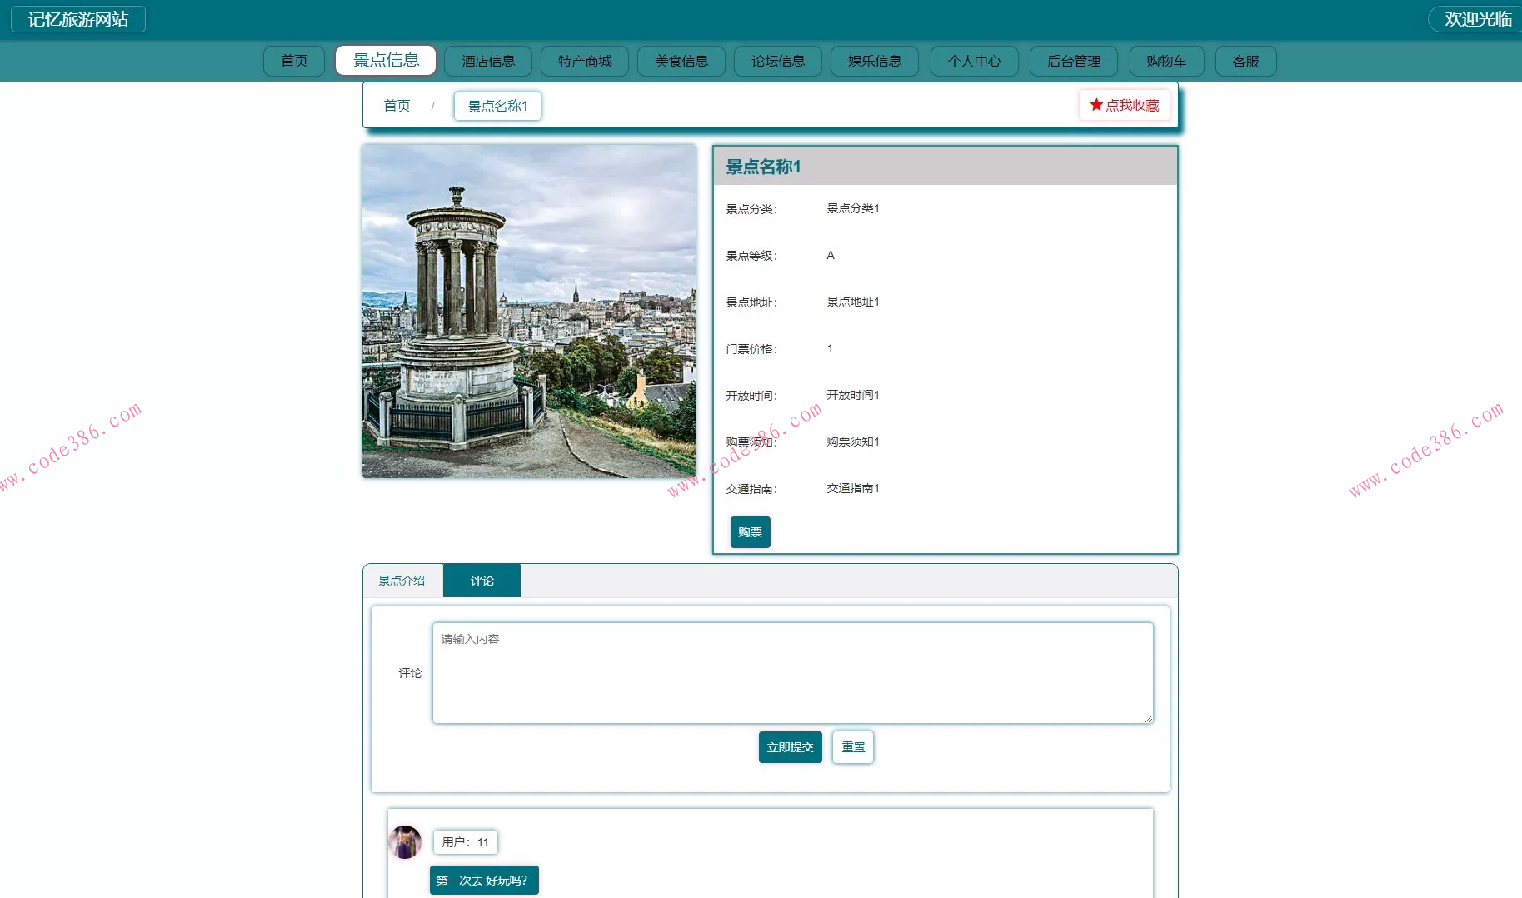This screenshot has width=1522, height=898.
Task: Go to 后台管理
Action: pos(1074,61)
